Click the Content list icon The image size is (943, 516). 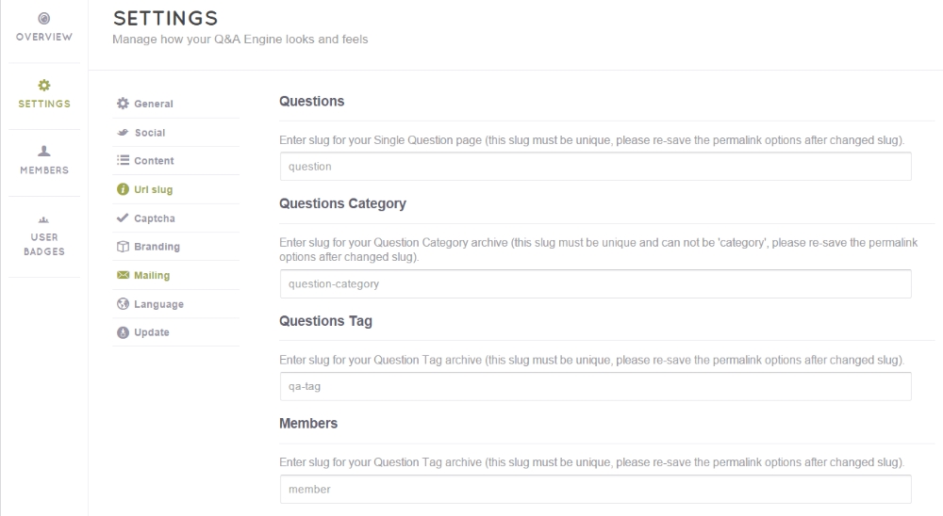pyautogui.click(x=122, y=161)
